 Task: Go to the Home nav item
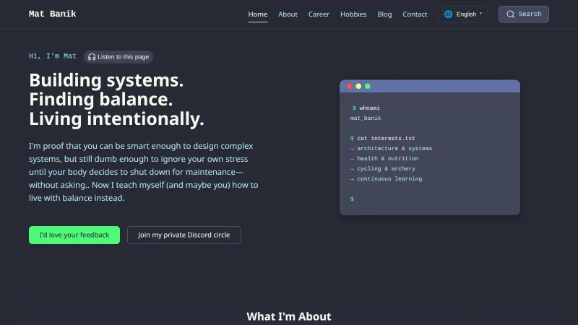[258, 14]
